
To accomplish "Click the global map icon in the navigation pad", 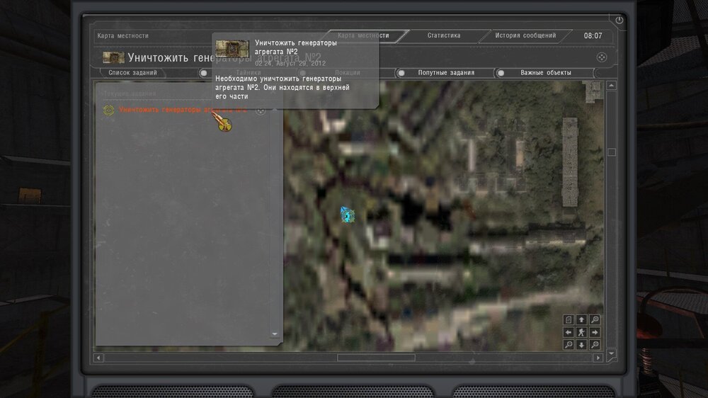I will [x=569, y=319].
